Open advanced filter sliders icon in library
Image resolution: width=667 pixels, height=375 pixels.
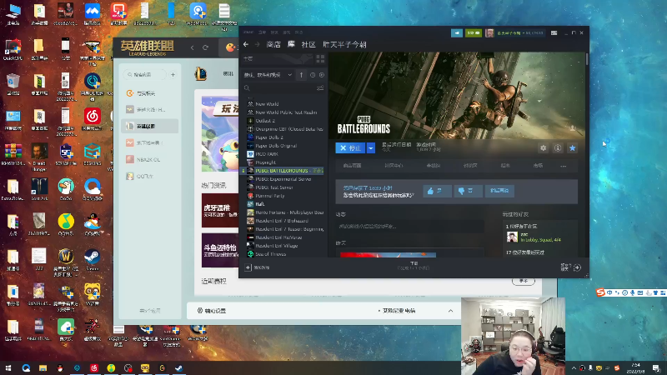pyautogui.click(x=320, y=88)
